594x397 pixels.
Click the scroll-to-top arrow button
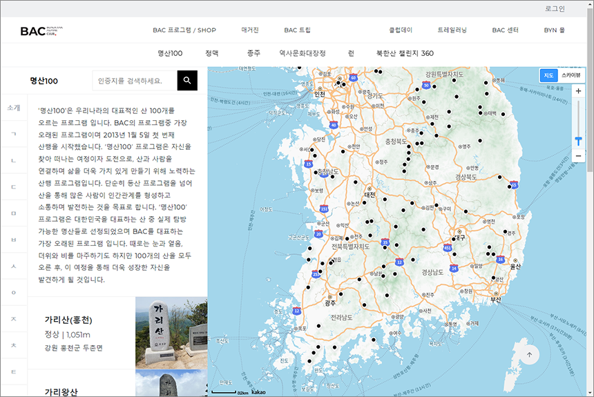pyautogui.click(x=529, y=355)
